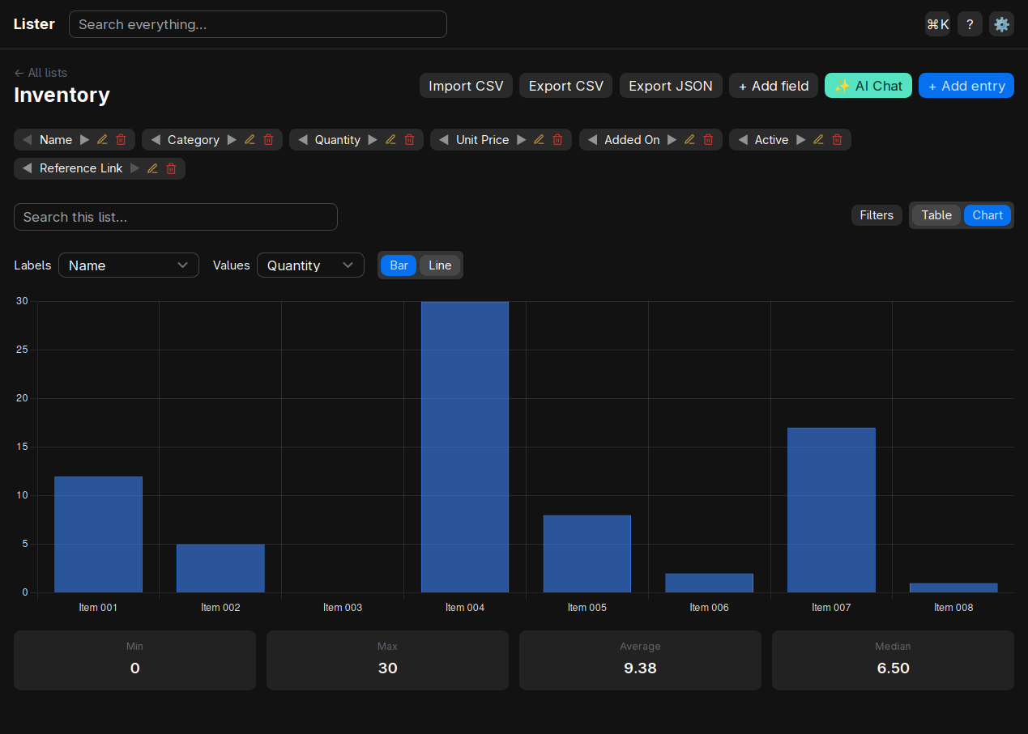This screenshot has width=1028, height=734.
Task: Move Added On field left
Action: [x=592, y=140]
